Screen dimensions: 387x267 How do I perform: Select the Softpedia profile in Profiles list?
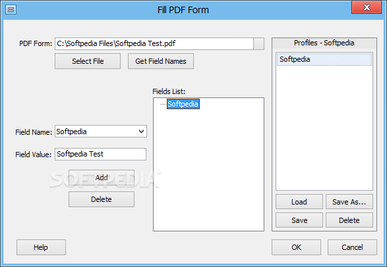(324, 60)
